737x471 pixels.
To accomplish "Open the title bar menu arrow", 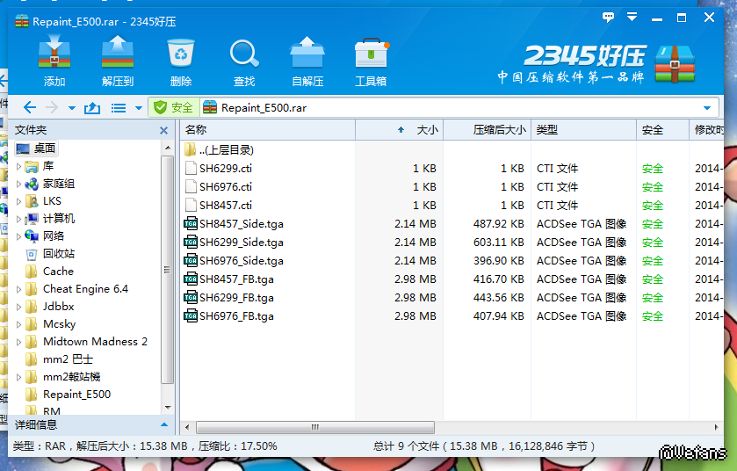I will [x=632, y=18].
